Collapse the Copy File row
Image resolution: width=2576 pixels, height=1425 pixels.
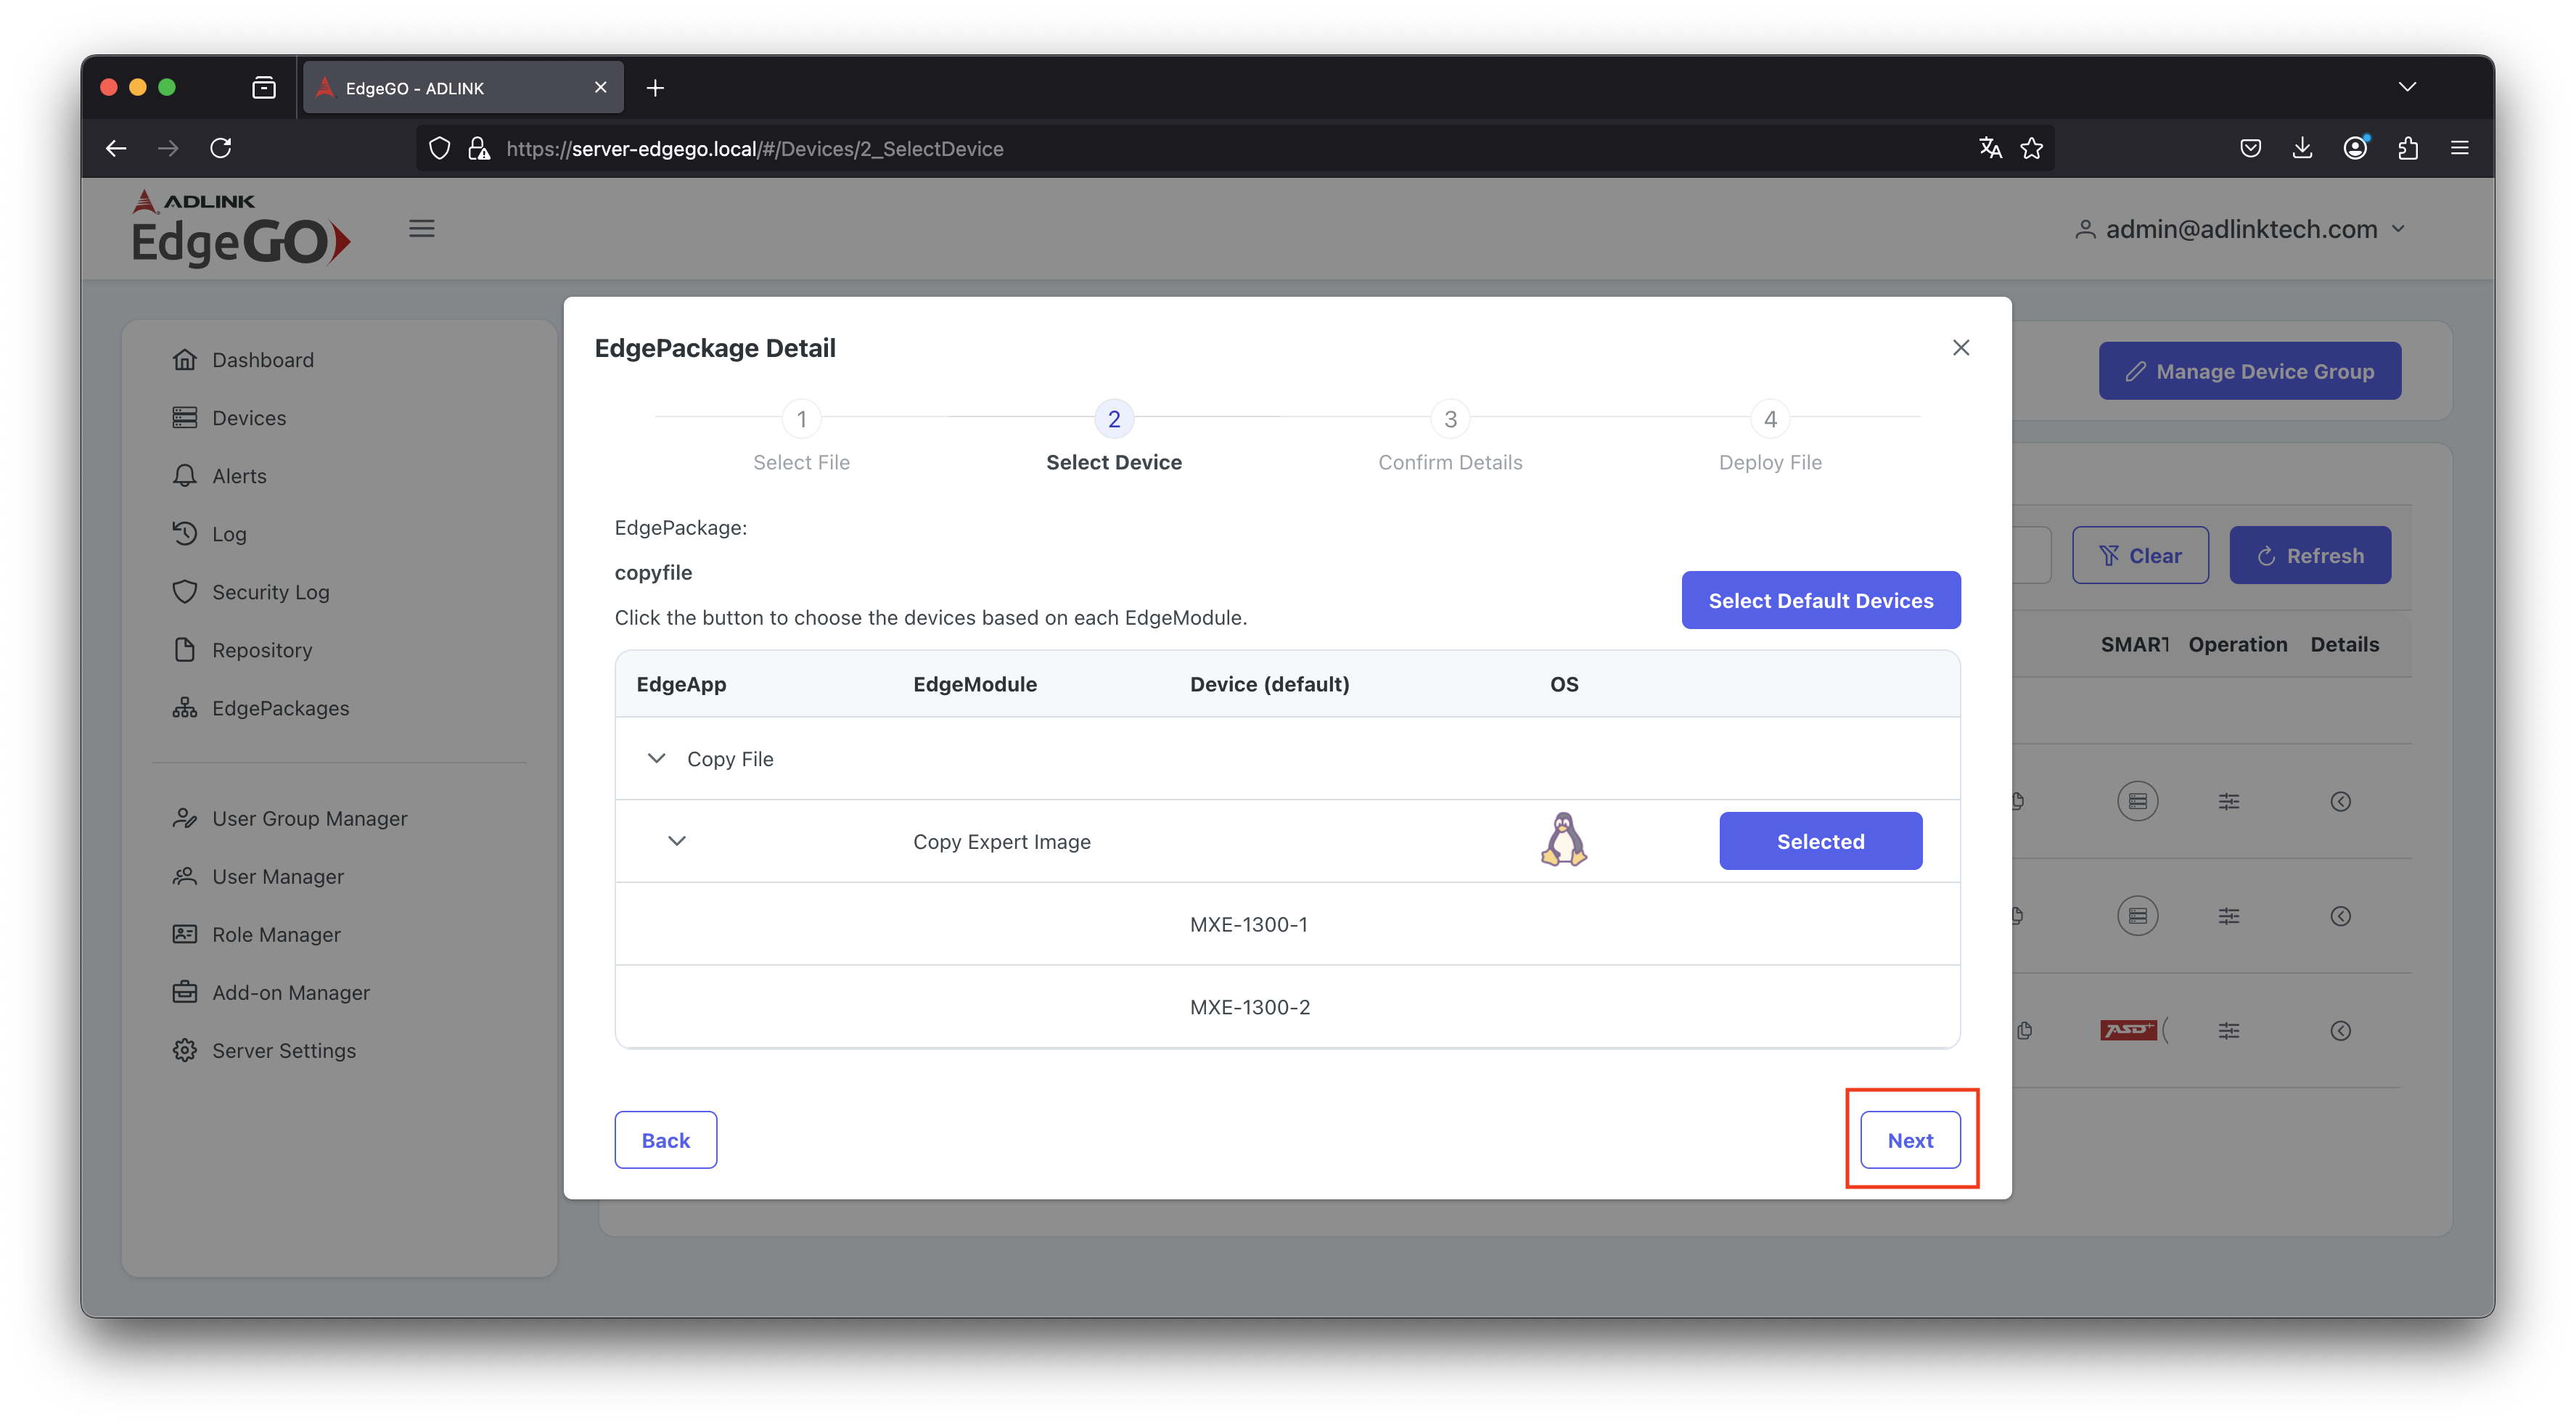656,759
